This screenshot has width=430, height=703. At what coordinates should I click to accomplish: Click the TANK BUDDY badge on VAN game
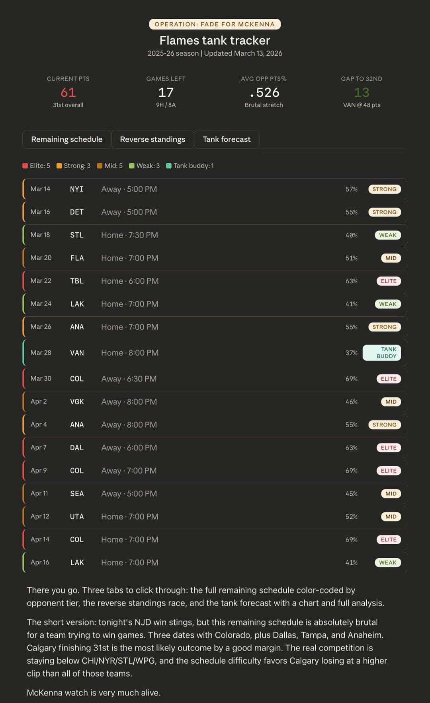click(382, 353)
